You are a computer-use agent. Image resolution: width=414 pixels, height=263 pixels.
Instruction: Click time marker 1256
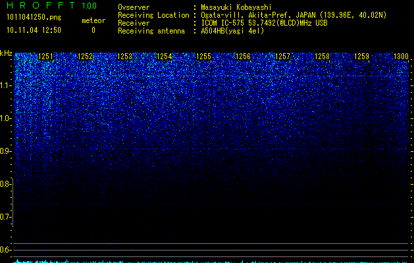pos(243,57)
